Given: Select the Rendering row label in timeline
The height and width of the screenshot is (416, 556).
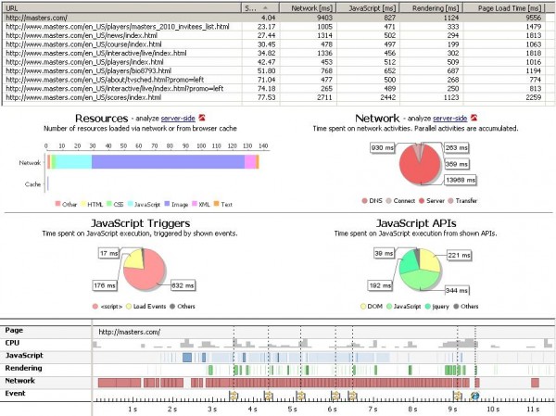Looking at the screenshot, I should coord(23,368).
